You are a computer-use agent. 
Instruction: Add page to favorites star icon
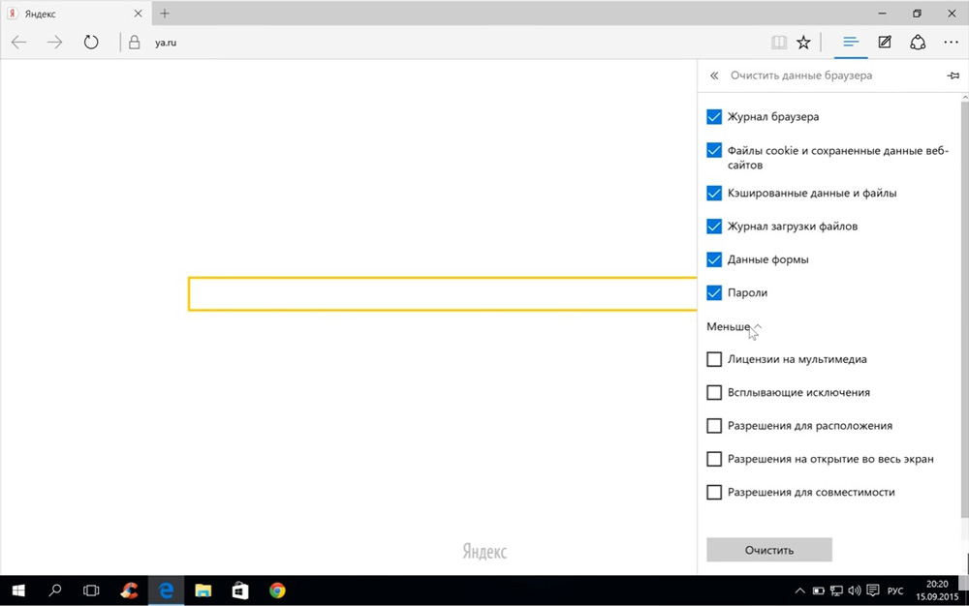tap(803, 43)
